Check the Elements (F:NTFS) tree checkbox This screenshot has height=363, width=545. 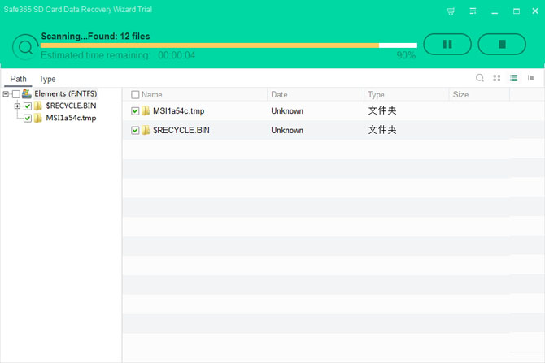pyautogui.click(x=16, y=94)
